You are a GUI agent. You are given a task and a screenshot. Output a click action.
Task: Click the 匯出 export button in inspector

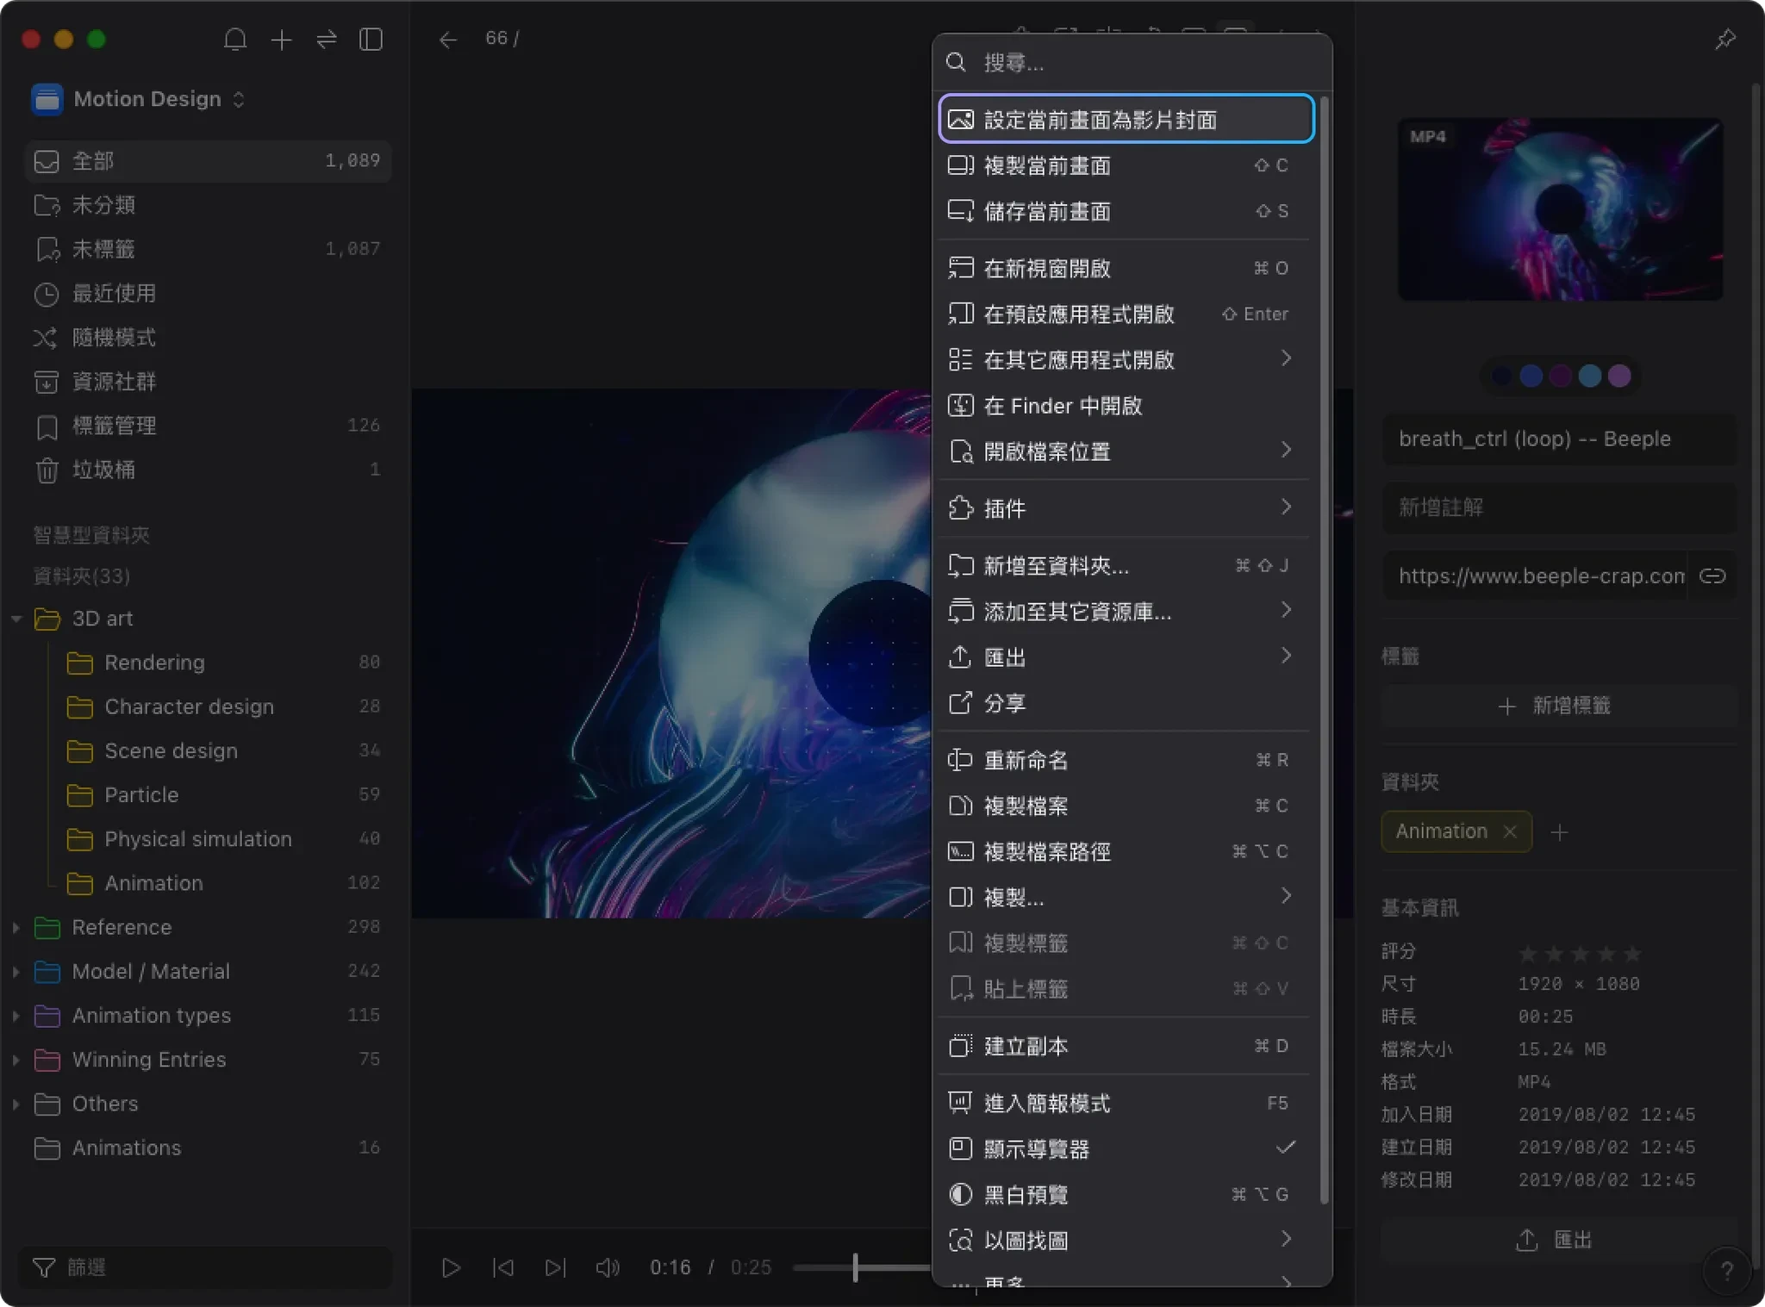coord(1558,1240)
